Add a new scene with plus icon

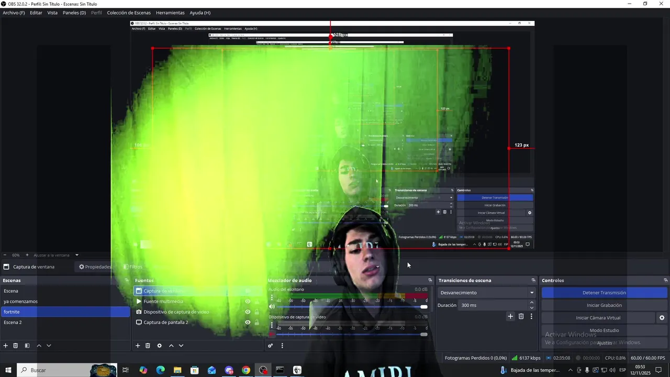click(6, 346)
